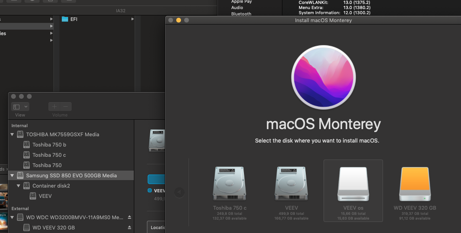Select WD WDC WD3200BMVV external disk row
Image resolution: width=461 pixels, height=233 pixels.
click(71, 218)
